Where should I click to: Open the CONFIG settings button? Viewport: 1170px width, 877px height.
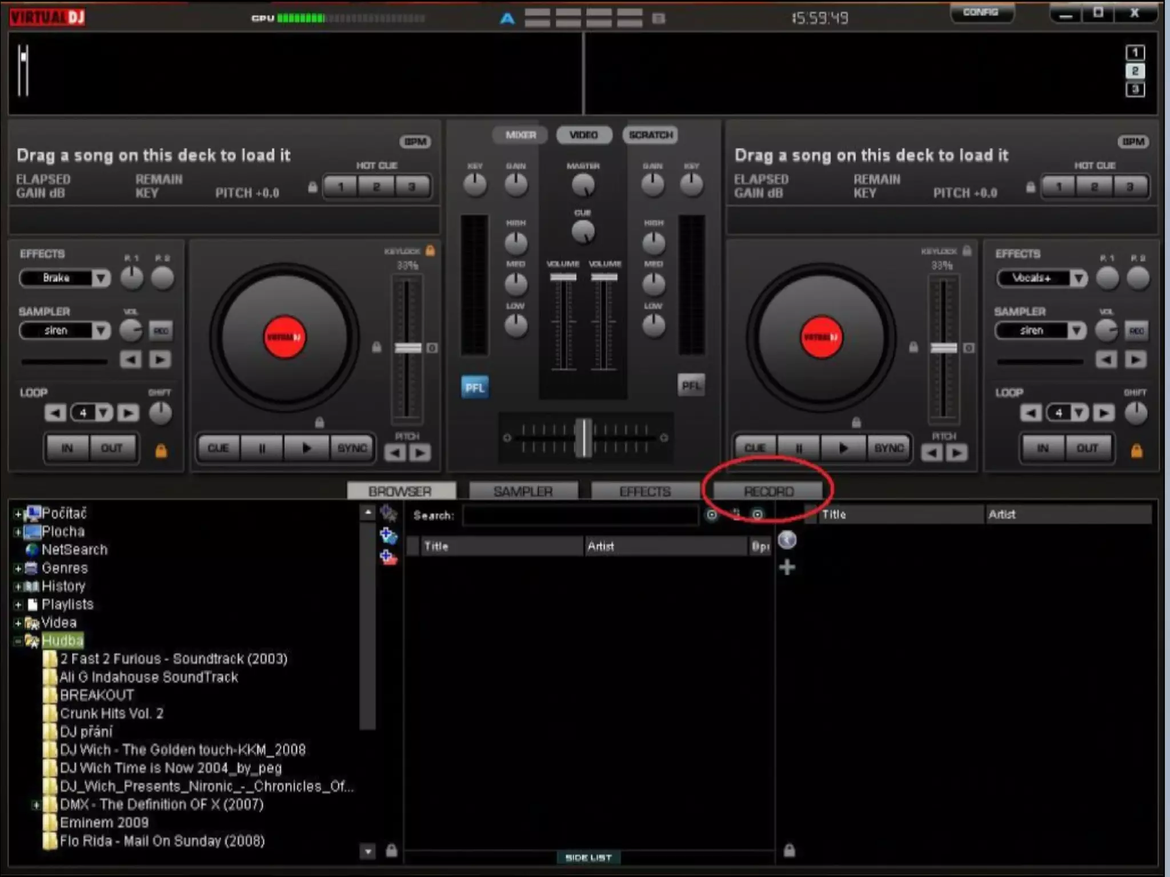[980, 13]
